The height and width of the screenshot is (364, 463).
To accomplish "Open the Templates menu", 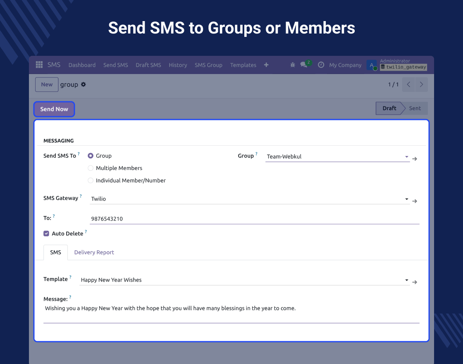I will (243, 65).
